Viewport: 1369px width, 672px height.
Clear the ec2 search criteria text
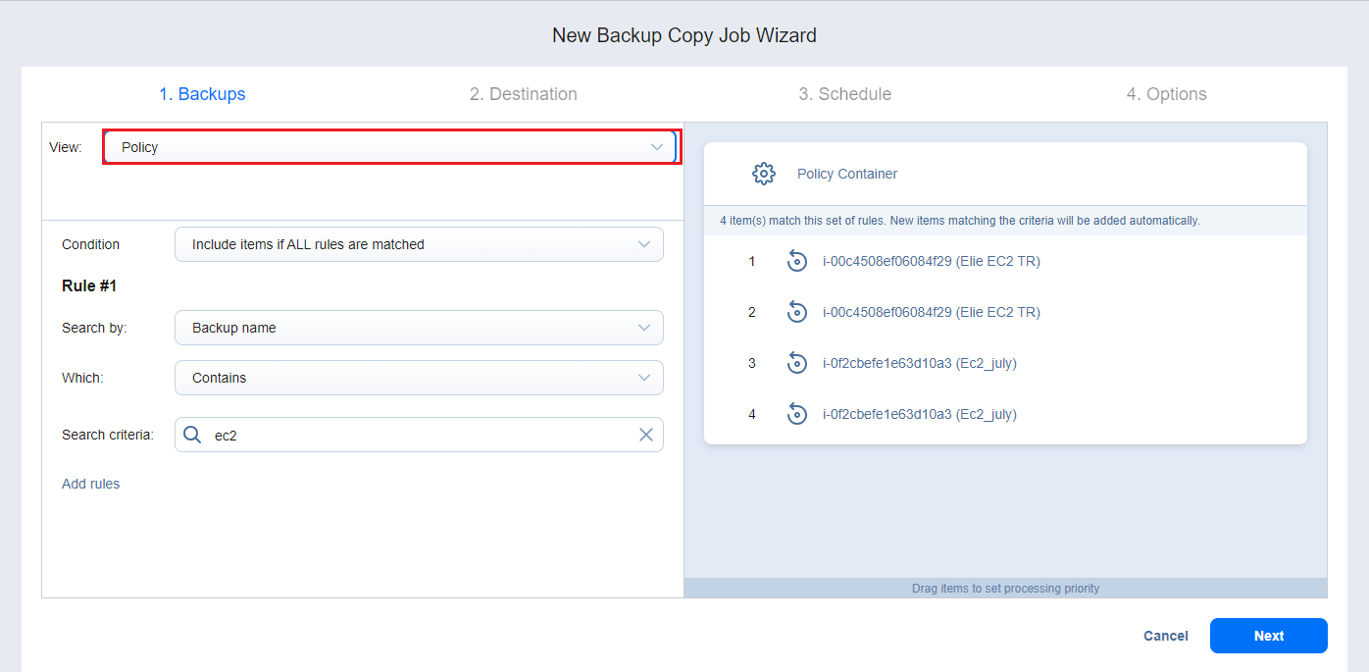(x=645, y=435)
